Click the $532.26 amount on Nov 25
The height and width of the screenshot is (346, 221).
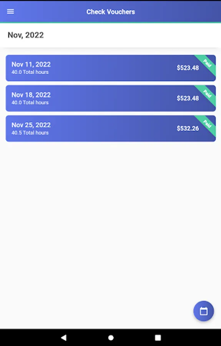coord(188,128)
